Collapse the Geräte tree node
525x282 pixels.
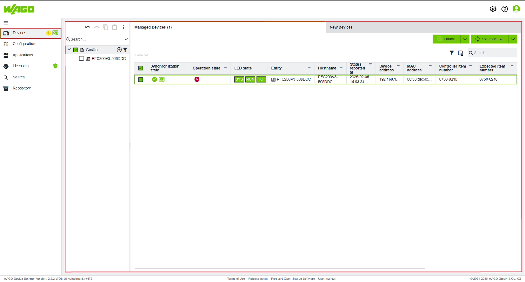(69, 49)
